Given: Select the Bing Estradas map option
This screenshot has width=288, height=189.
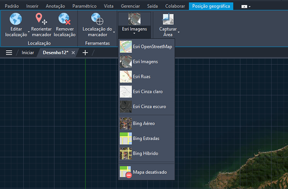Looking at the screenshot, I should [x=146, y=138].
